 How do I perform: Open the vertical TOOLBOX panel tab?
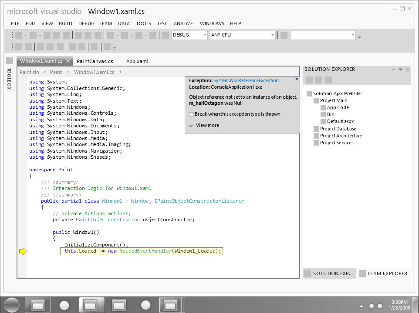(x=9, y=79)
